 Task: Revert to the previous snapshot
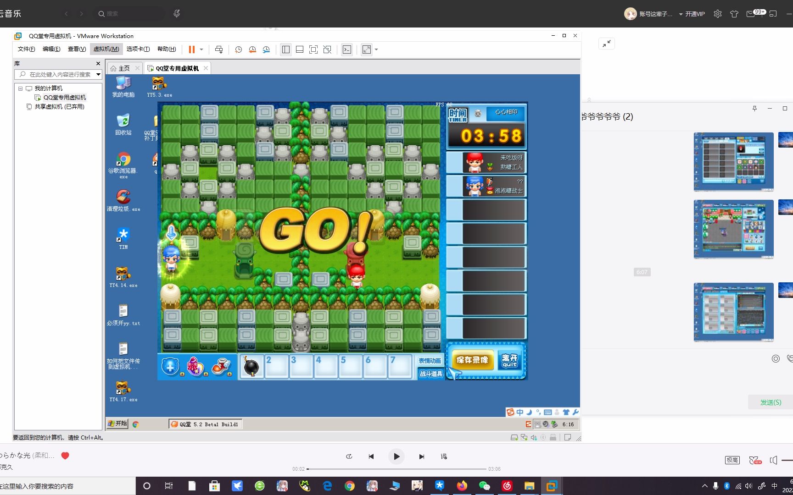tap(252, 49)
